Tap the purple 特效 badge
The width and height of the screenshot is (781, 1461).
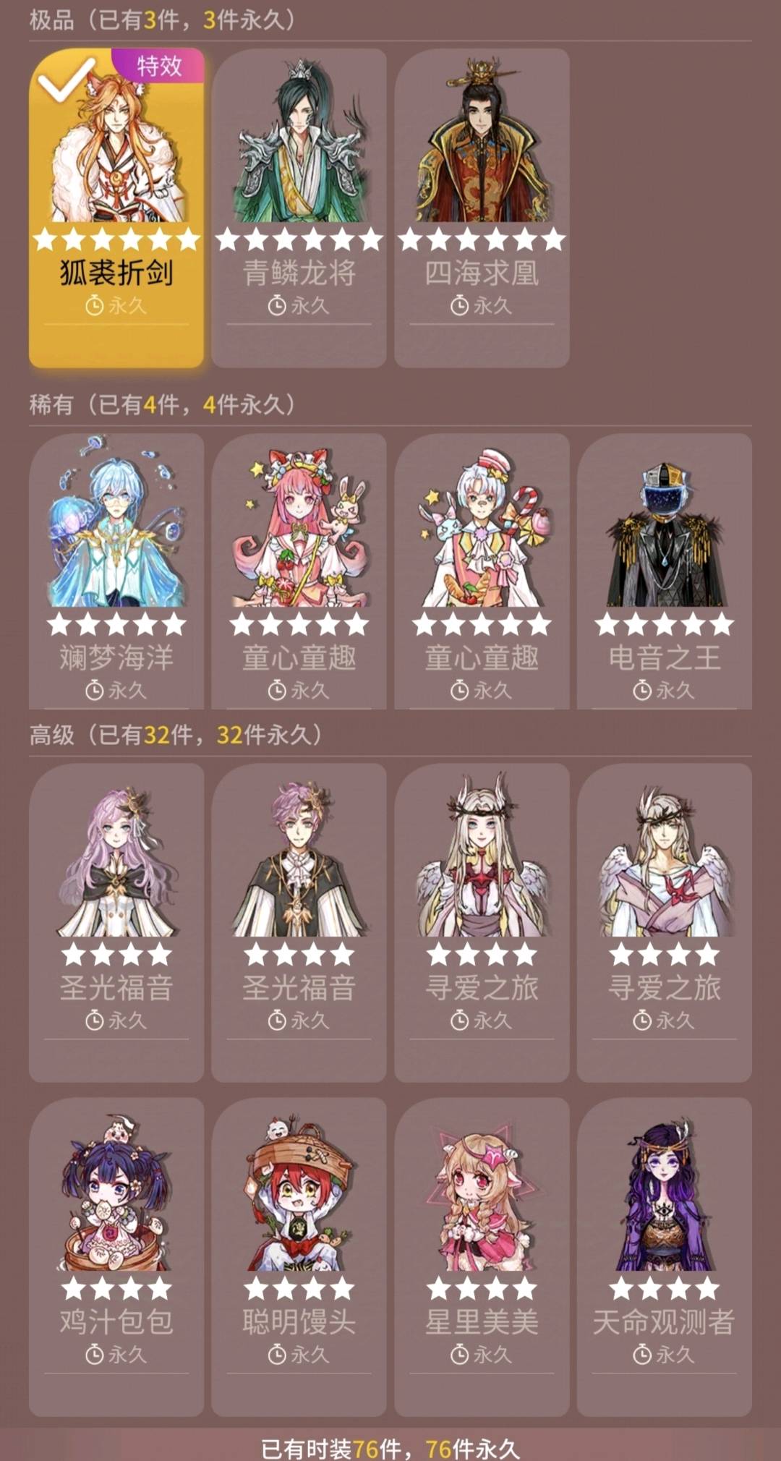click(158, 66)
